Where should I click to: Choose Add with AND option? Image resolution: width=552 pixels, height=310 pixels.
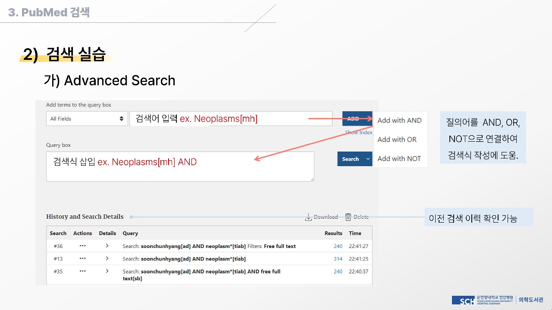(399, 121)
